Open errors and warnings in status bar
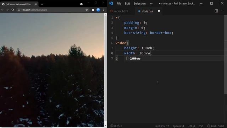The height and width of the screenshot is (128, 227). (x=116, y=126)
